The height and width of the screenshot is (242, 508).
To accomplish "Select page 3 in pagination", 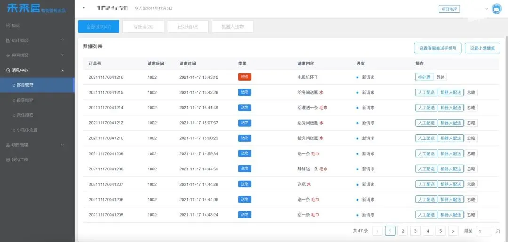I will point(415,231).
